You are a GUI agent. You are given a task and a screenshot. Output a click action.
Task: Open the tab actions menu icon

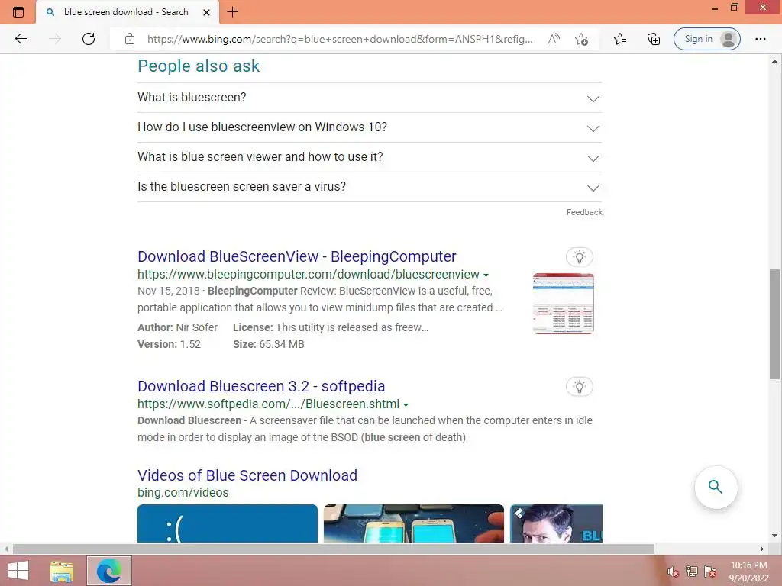[x=18, y=12]
